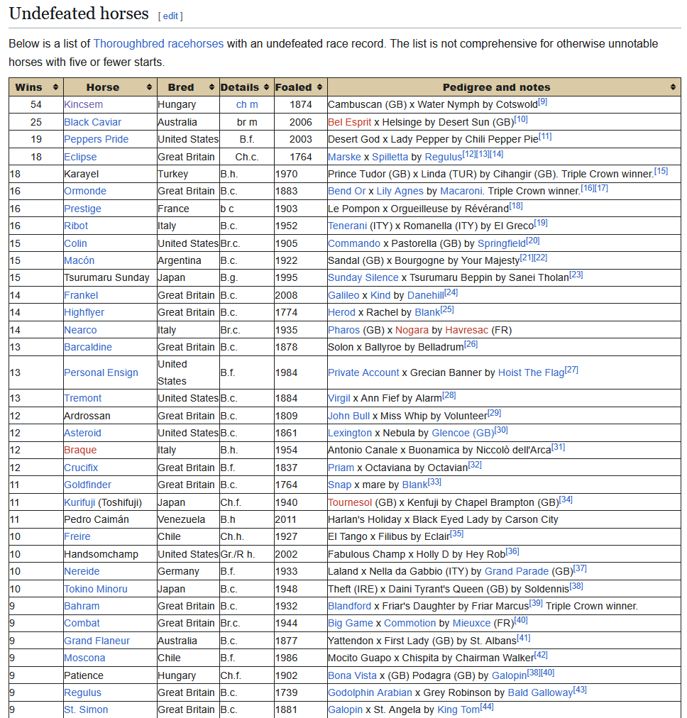
Task: Open the Grand Flaneur link
Action: (97, 641)
